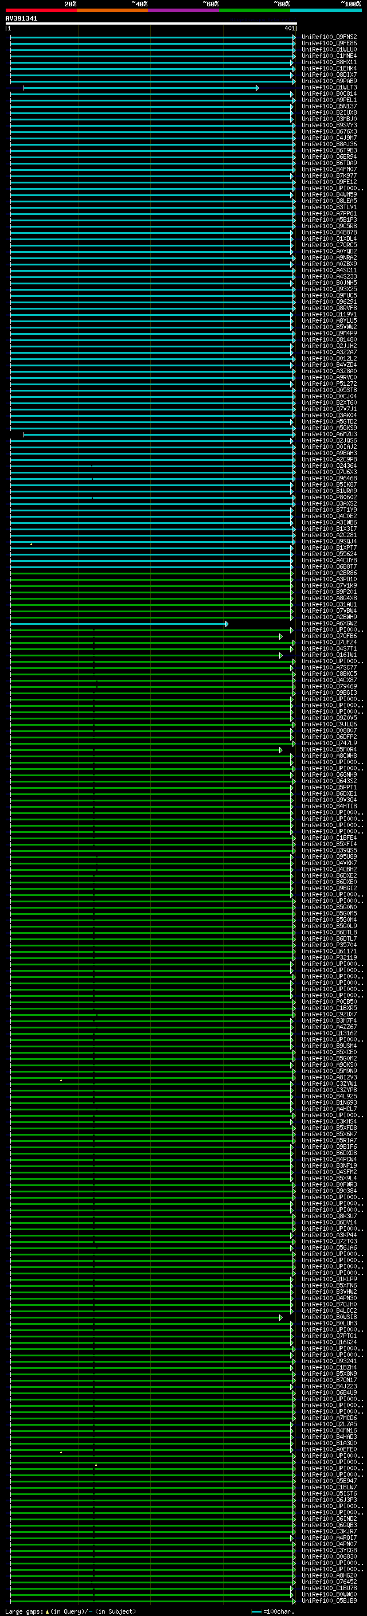This screenshot has width=367, height=1616.
Task: Open hit UniRef100_B0C814
Action: (x=329, y=94)
